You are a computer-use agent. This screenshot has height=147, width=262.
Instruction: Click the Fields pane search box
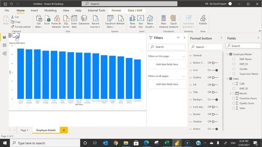click(243, 46)
